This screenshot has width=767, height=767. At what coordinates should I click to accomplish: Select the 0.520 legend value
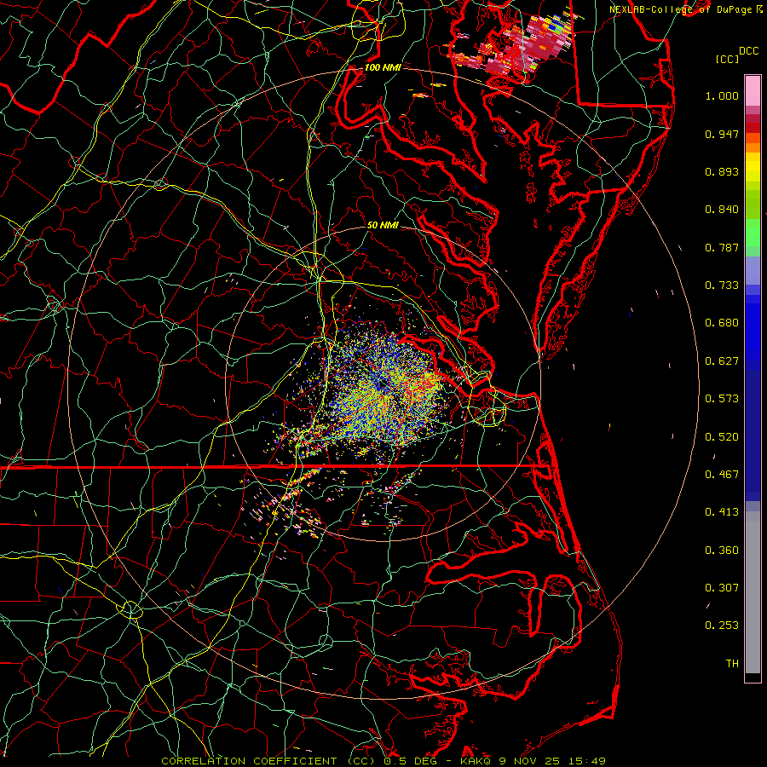click(722, 437)
